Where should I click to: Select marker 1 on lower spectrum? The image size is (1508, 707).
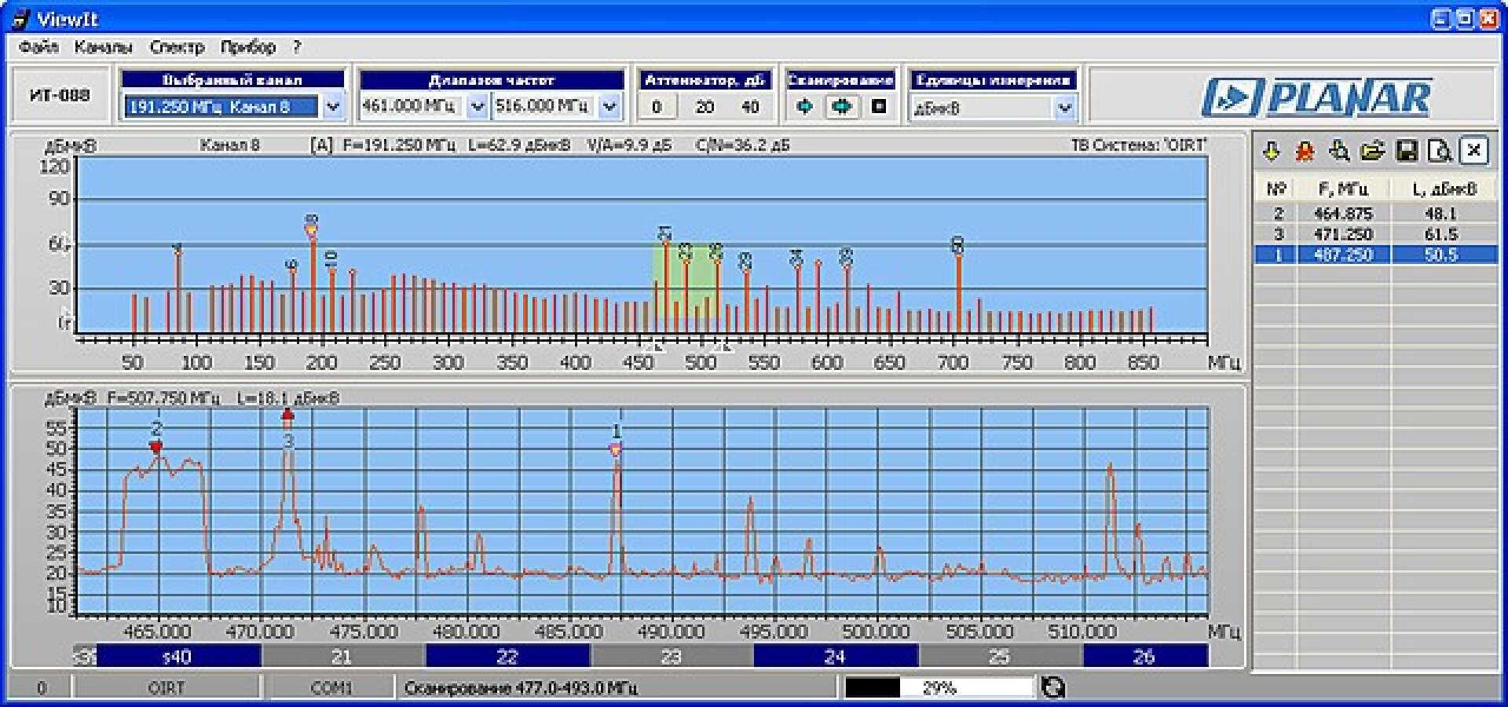tap(616, 450)
